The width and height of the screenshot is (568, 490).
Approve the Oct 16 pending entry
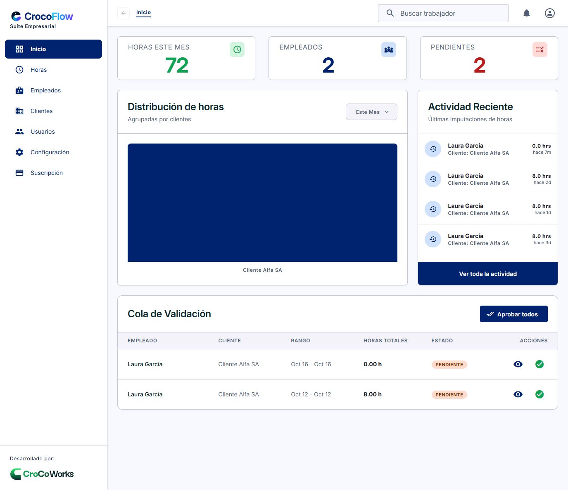point(539,364)
